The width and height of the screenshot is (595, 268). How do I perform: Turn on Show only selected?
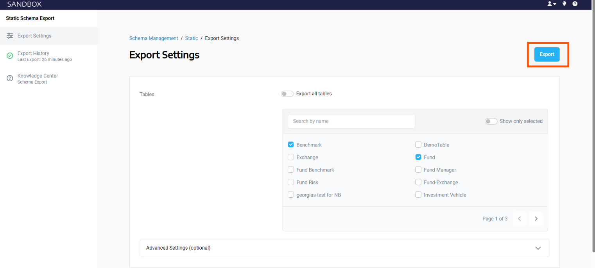point(491,121)
